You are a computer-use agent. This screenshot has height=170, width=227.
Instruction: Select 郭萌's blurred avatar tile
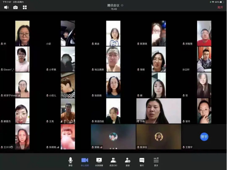point(113,137)
